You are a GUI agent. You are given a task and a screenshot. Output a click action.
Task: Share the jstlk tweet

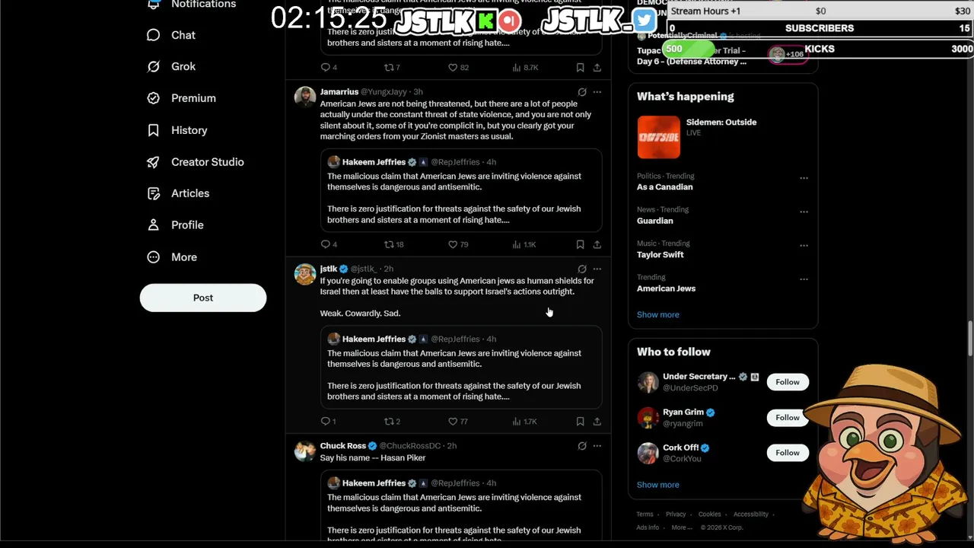pos(597,421)
